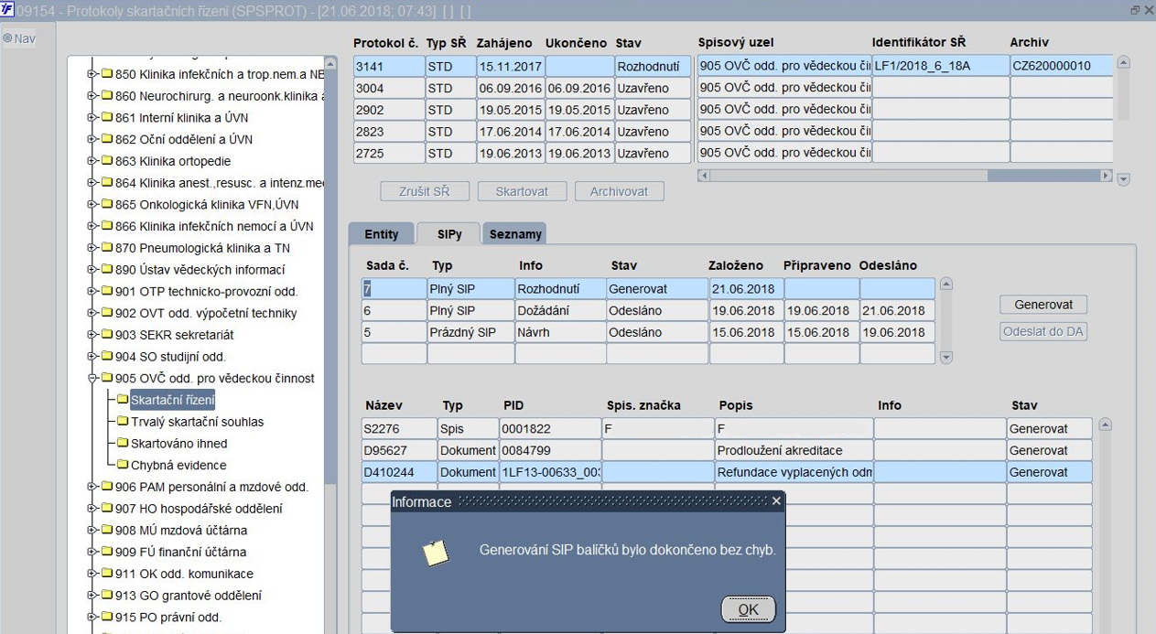The height and width of the screenshot is (634, 1156).
Task: Click folder icon next to Chybná evidence
Action: coord(123,465)
